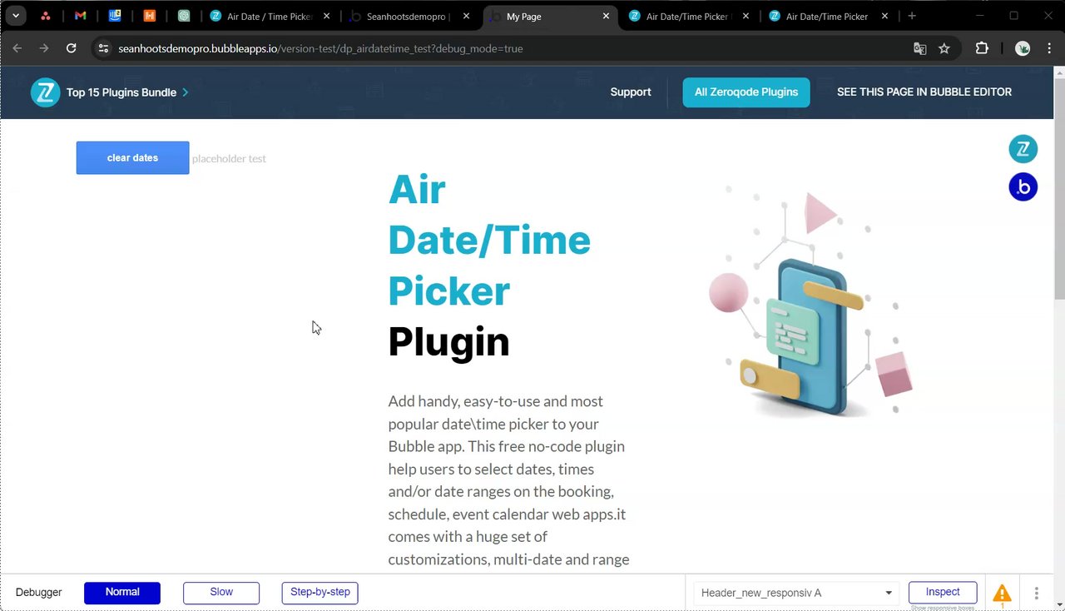1065x611 pixels.
Task: Click the site information icon in address bar
Action: coord(102,48)
